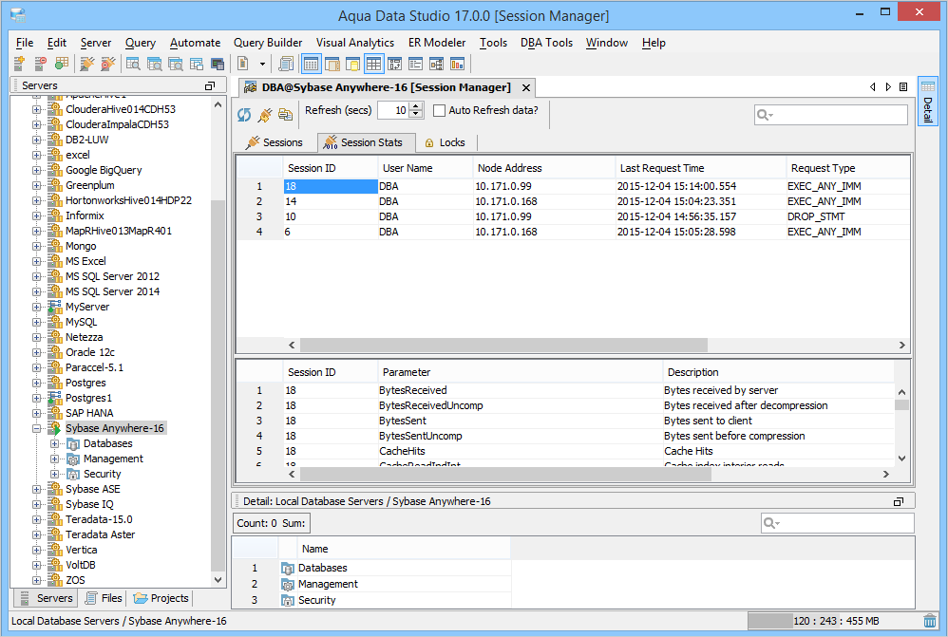Image resolution: width=948 pixels, height=637 pixels.
Task: Click the Disconnect Server plug icon with red minus
Action: (108, 64)
